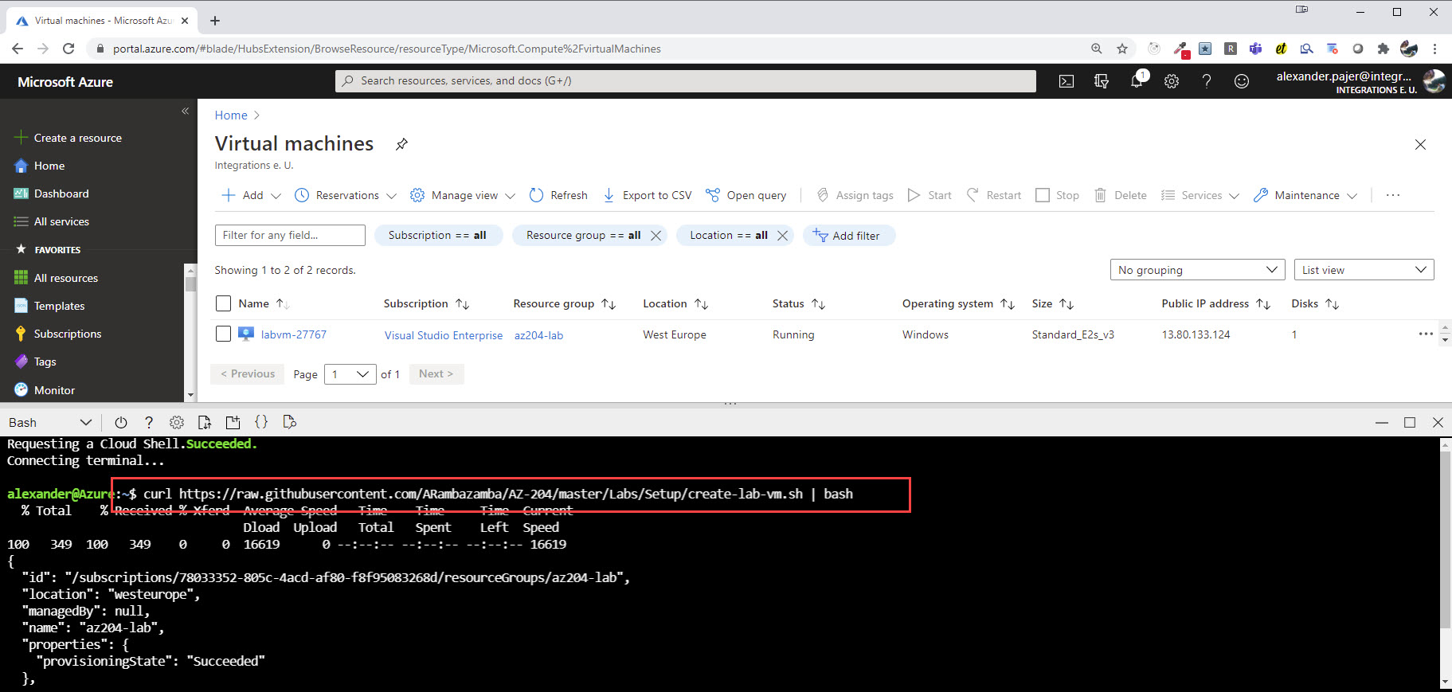Click upload/download files icon in Cloud Shell
Image resolution: width=1452 pixels, height=692 pixels.
coord(205,423)
